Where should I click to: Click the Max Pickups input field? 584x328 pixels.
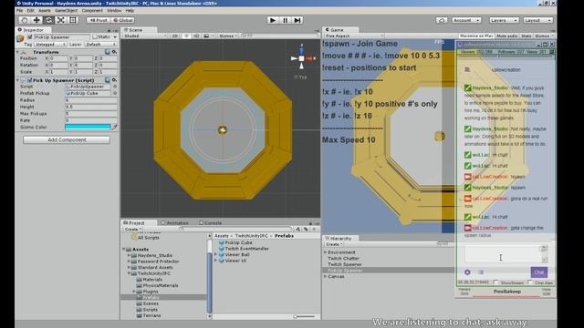coord(91,113)
